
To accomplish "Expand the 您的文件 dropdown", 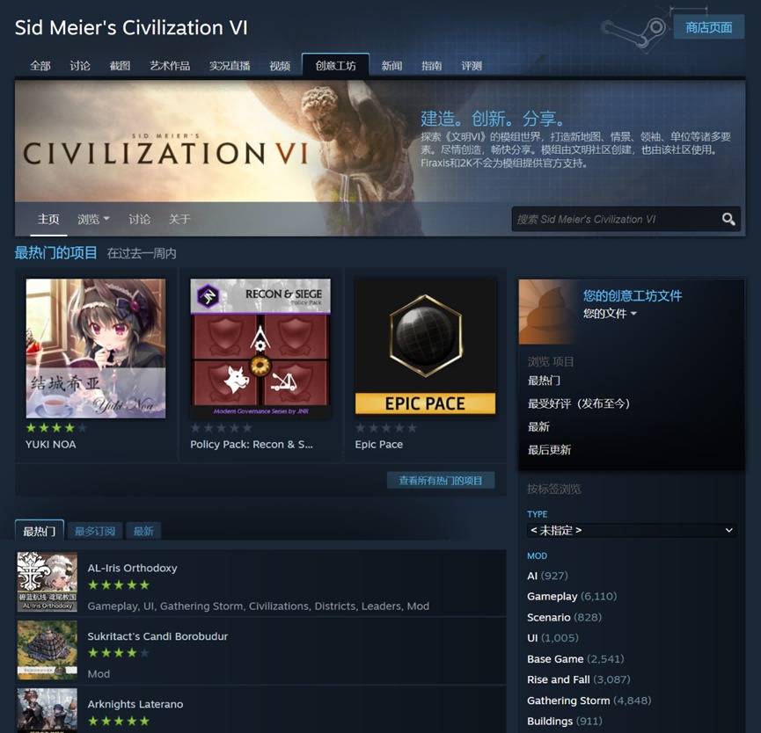I will [610, 314].
